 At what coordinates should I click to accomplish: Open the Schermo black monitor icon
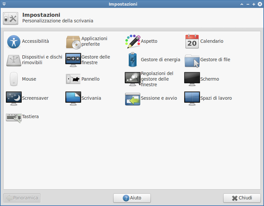tap(192, 79)
